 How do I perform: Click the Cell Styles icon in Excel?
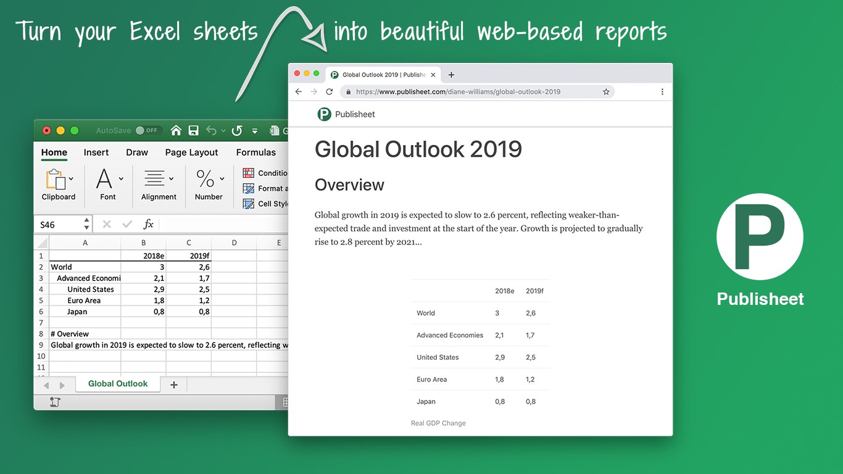[x=249, y=204]
